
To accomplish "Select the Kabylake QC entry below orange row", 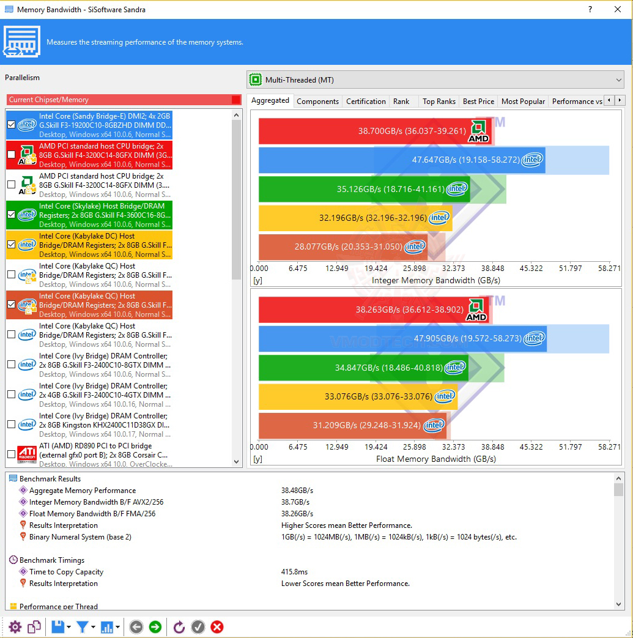I will 89,335.
